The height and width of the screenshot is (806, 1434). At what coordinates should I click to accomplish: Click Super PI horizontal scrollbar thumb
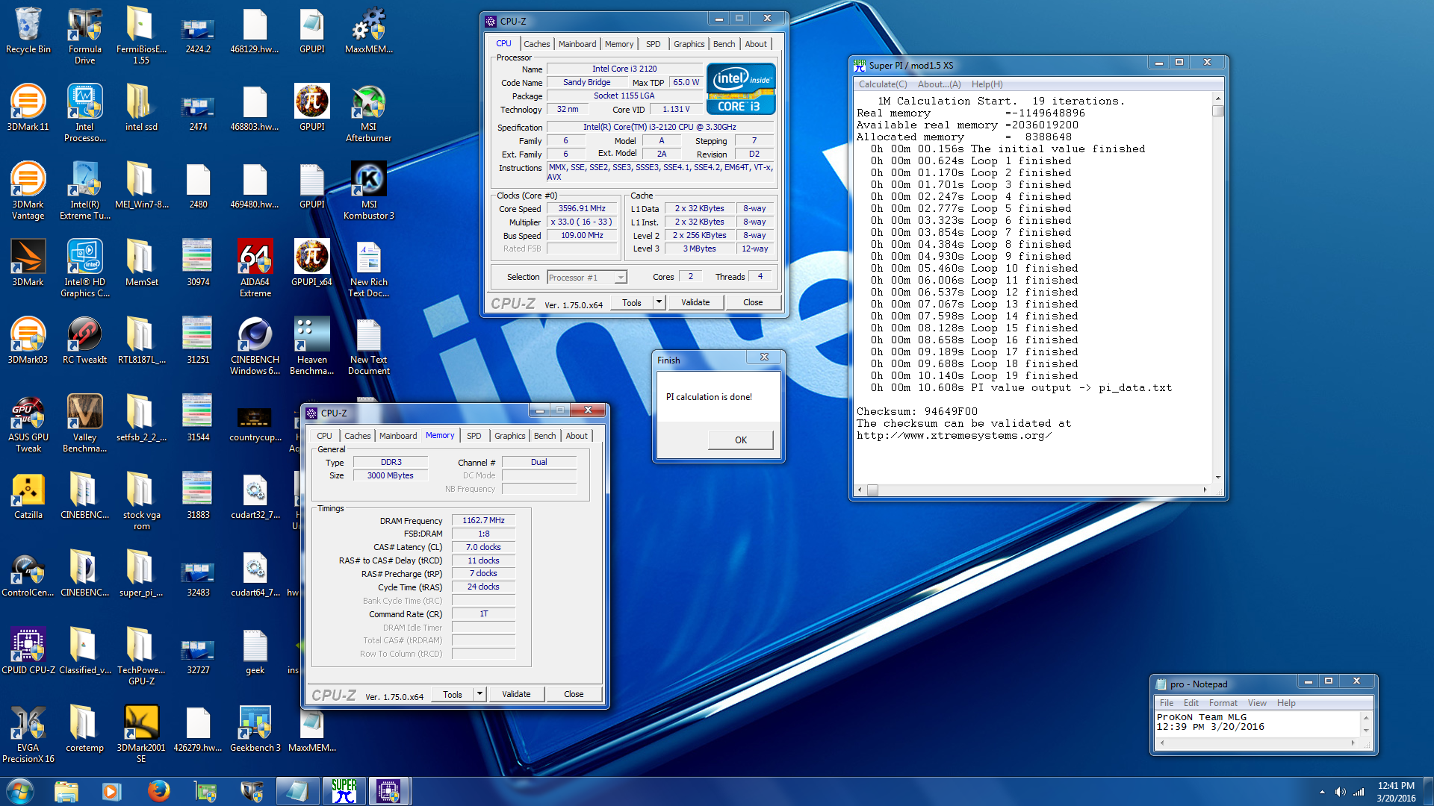(872, 490)
